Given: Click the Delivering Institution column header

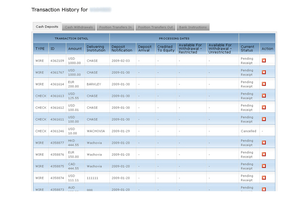Looking at the screenshot, I should (x=97, y=49).
